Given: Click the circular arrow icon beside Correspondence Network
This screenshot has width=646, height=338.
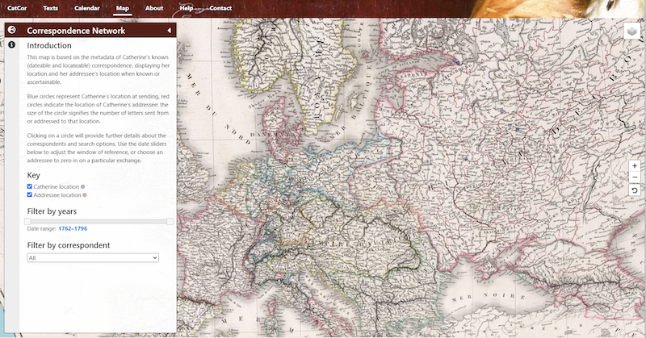Looking at the screenshot, I should [x=11, y=30].
